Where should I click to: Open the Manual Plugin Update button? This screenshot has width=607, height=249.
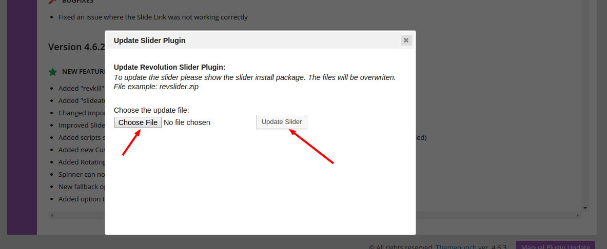[x=556, y=245]
